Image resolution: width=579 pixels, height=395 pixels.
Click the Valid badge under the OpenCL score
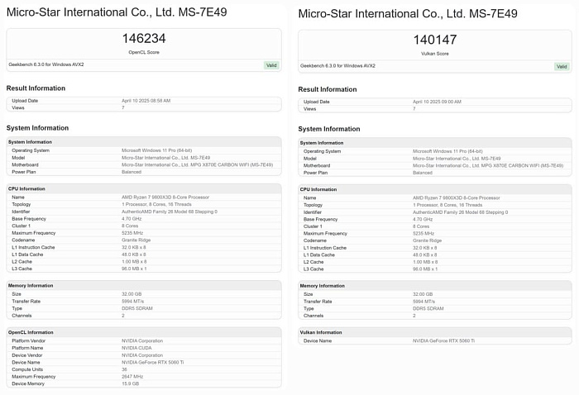(x=271, y=65)
